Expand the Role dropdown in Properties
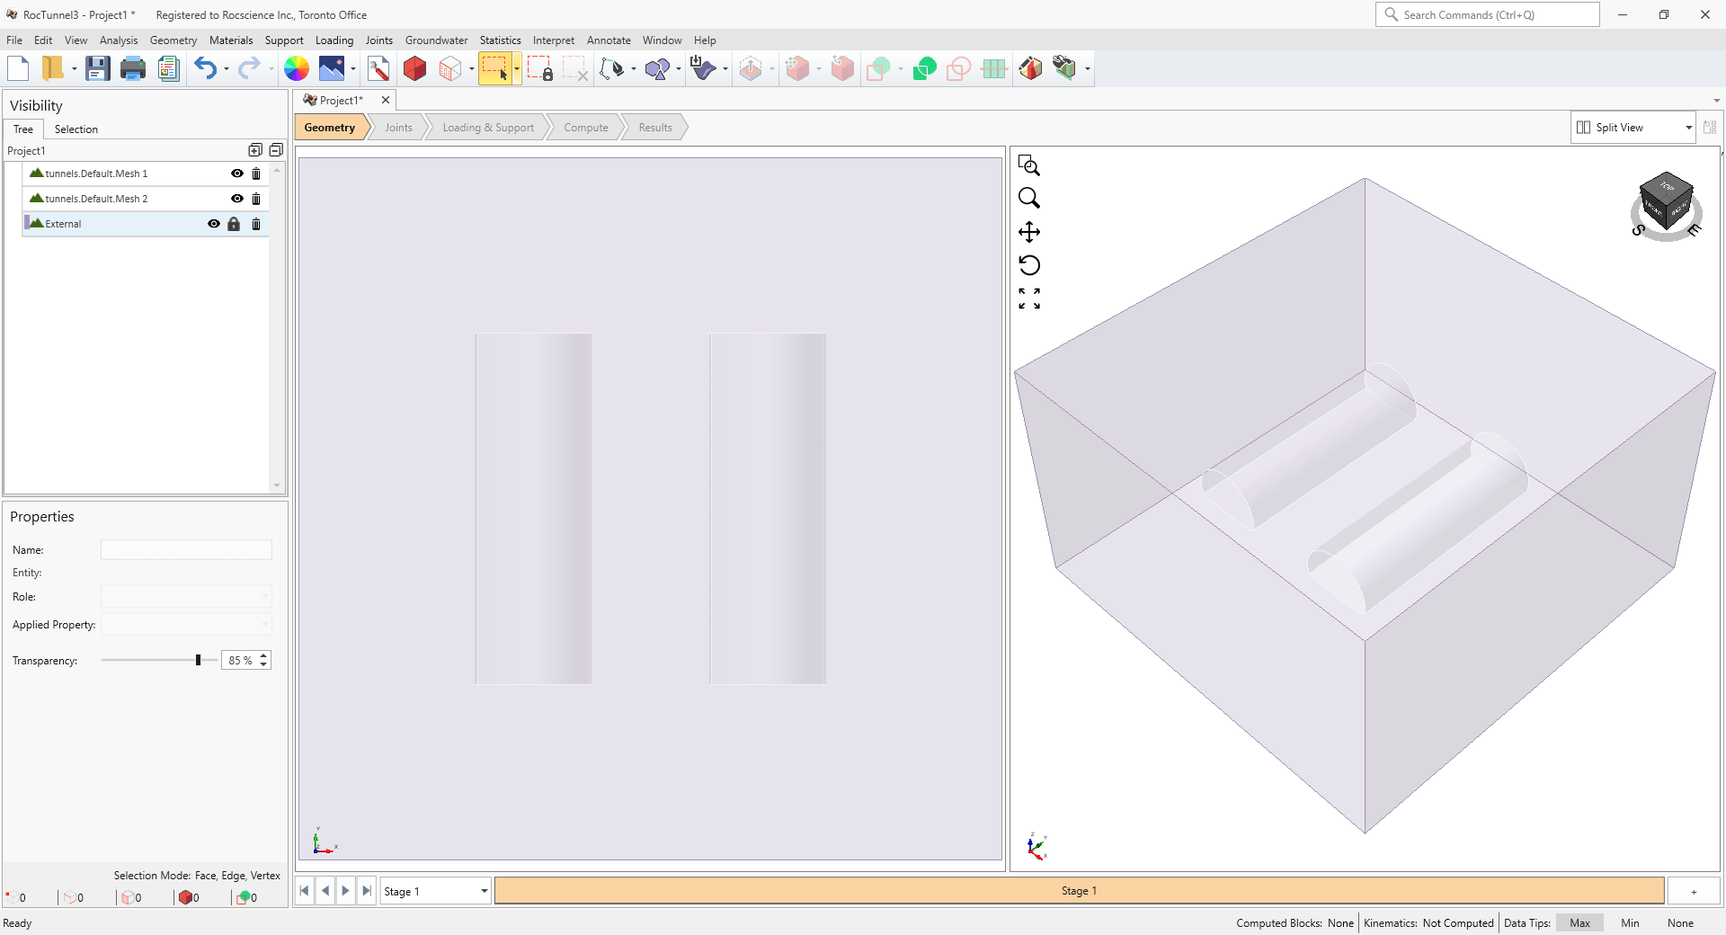 (x=262, y=596)
